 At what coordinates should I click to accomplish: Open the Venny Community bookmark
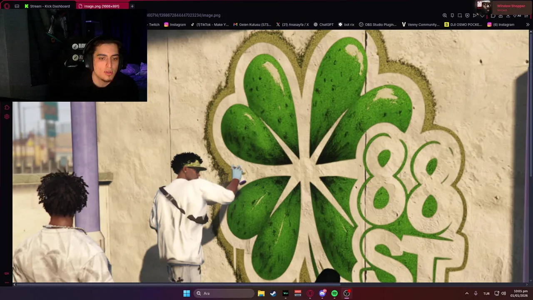pyautogui.click(x=421, y=25)
